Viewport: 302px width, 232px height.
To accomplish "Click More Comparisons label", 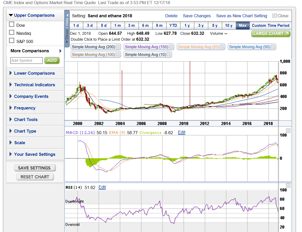I will pyautogui.click(x=30, y=51).
